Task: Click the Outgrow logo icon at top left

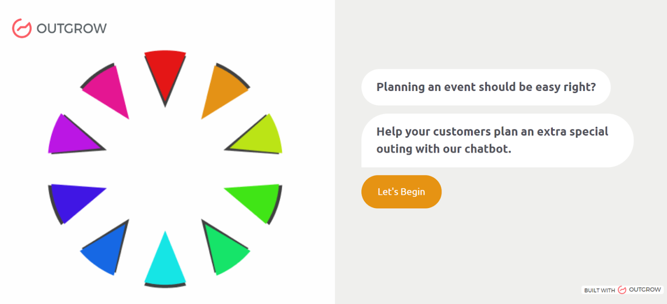Action: pyautogui.click(x=22, y=28)
